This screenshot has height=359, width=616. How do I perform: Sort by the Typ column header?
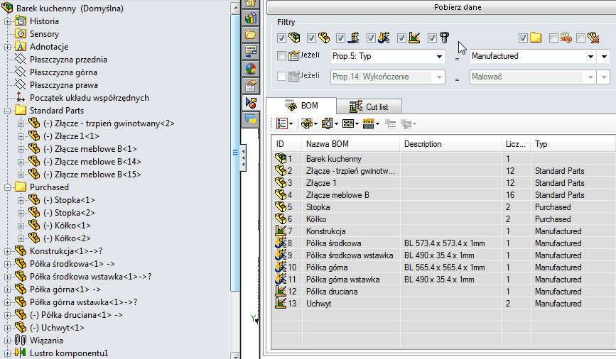pos(573,144)
